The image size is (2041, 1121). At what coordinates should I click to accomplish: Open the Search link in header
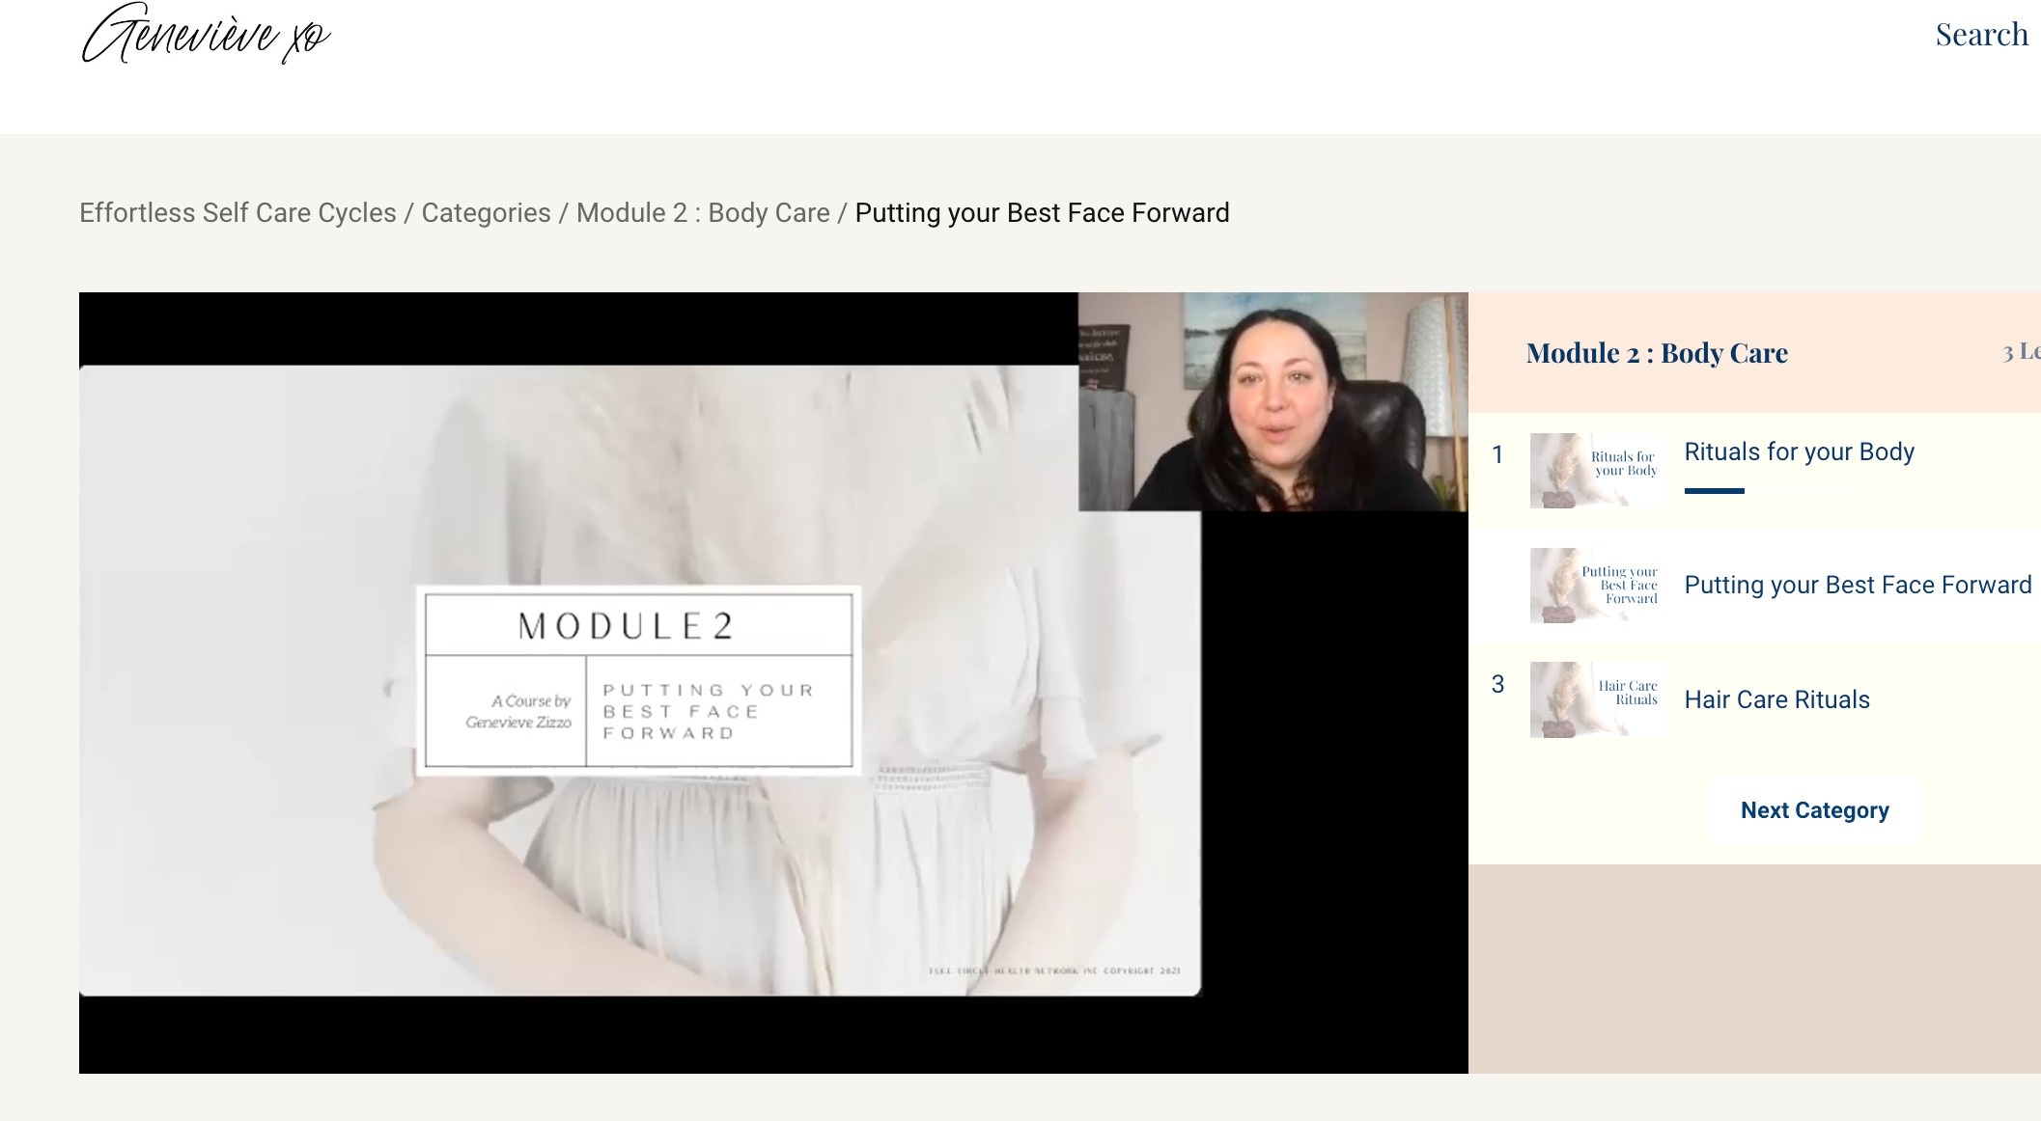[x=1981, y=35]
